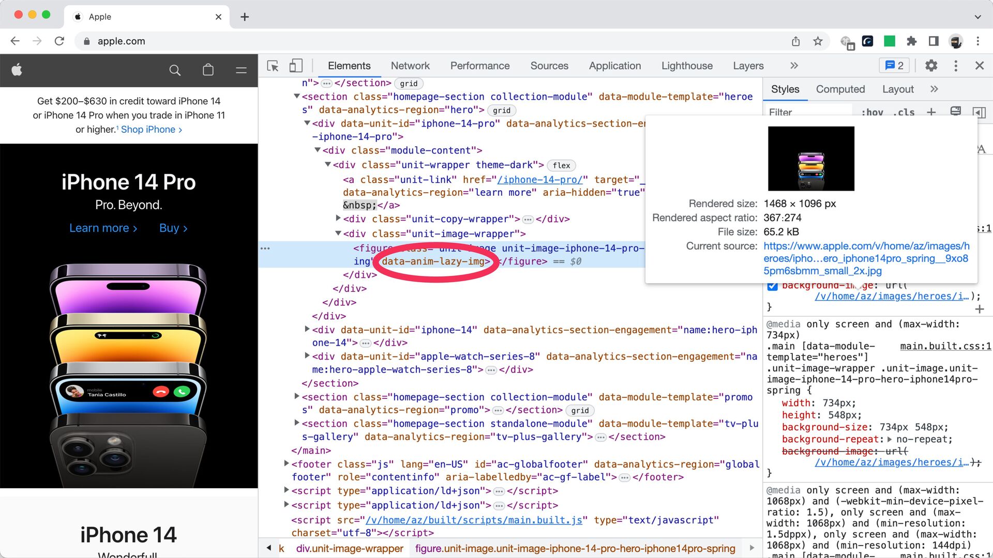Image resolution: width=993 pixels, height=558 pixels.
Task: Collapse the unit-wrapper theme-dark div
Action: pos(328,164)
